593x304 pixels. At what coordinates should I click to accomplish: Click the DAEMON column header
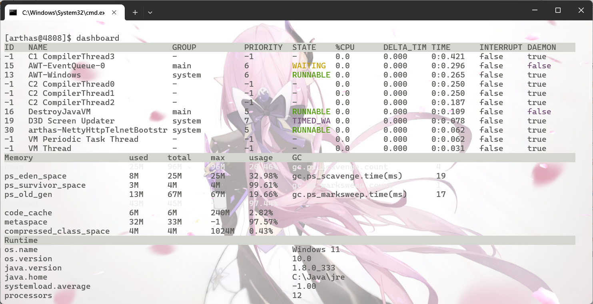pyautogui.click(x=542, y=48)
